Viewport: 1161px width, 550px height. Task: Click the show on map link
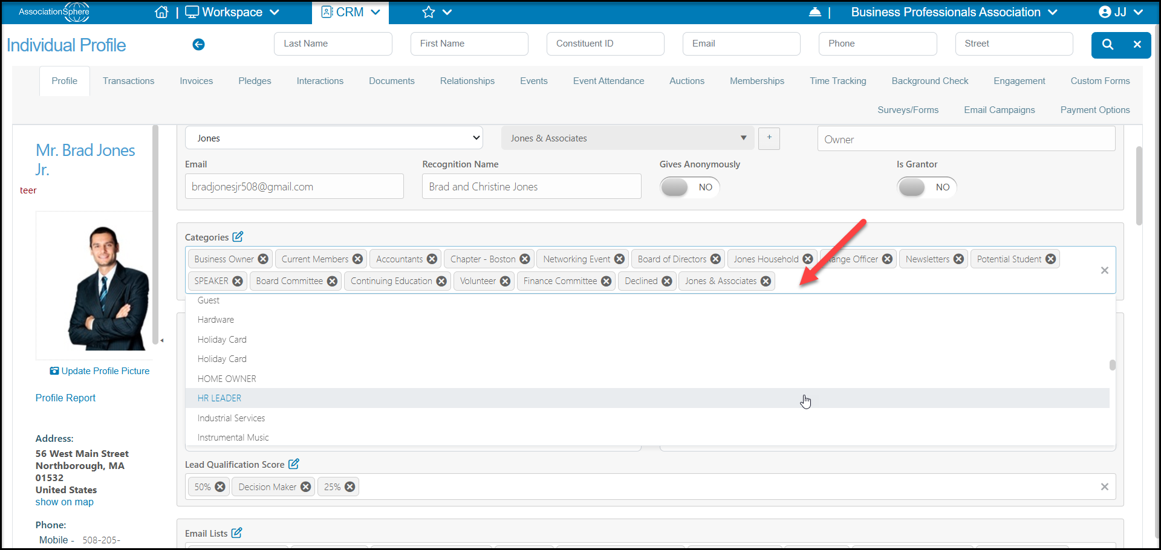(65, 502)
